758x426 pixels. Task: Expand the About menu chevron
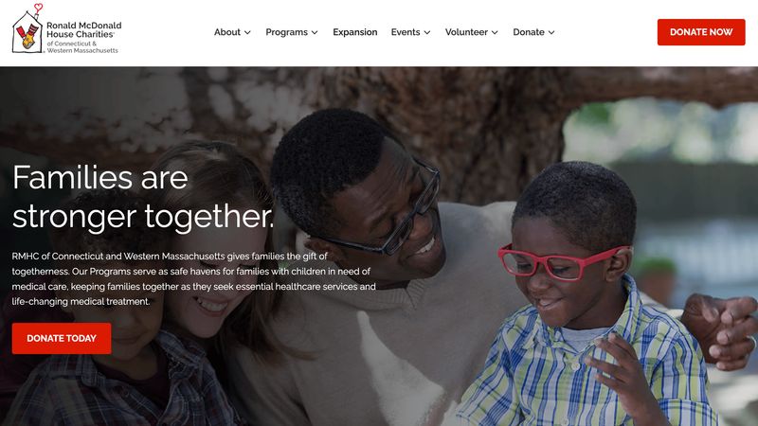pyautogui.click(x=247, y=32)
